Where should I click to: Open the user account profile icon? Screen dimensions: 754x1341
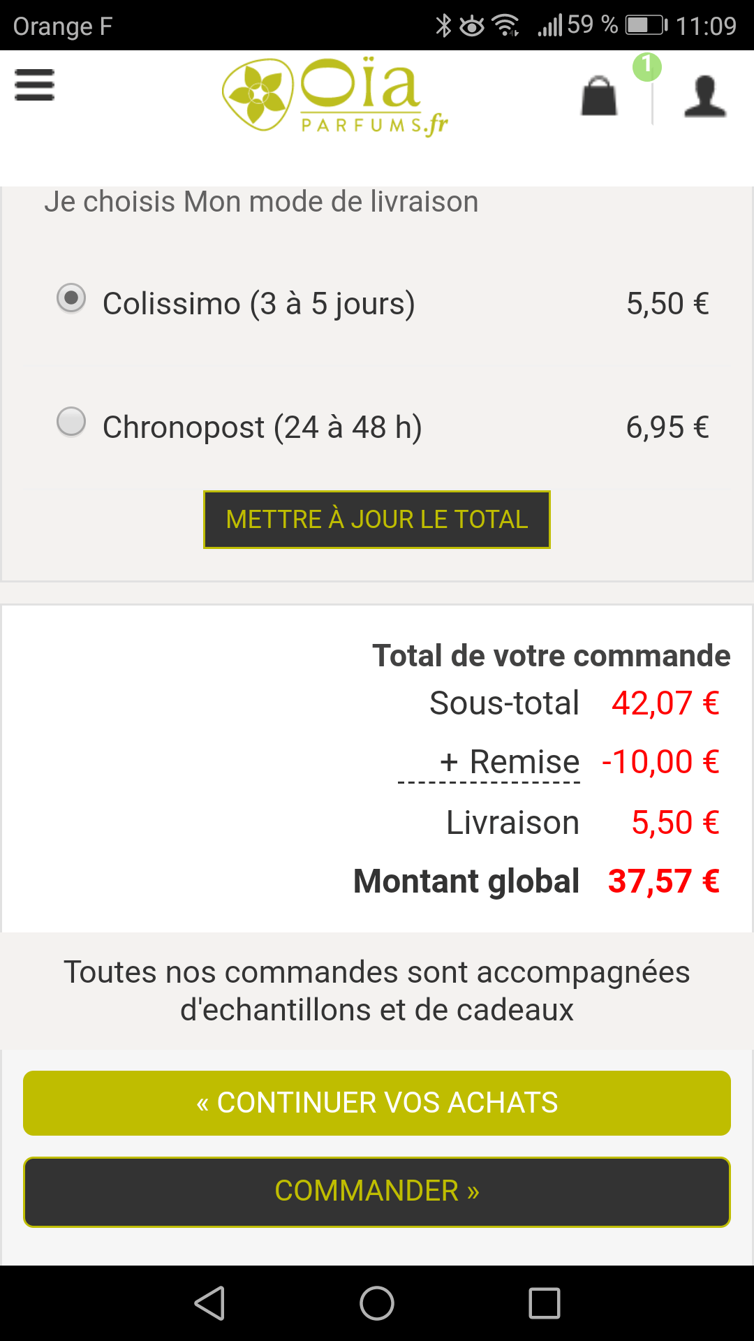705,96
